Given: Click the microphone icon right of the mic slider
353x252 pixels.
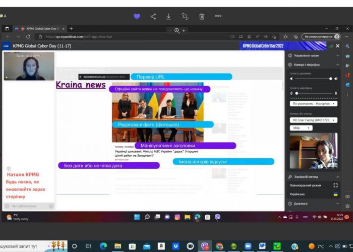Looking at the screenshot, I should pyautogui.click(x=336, y=93).
